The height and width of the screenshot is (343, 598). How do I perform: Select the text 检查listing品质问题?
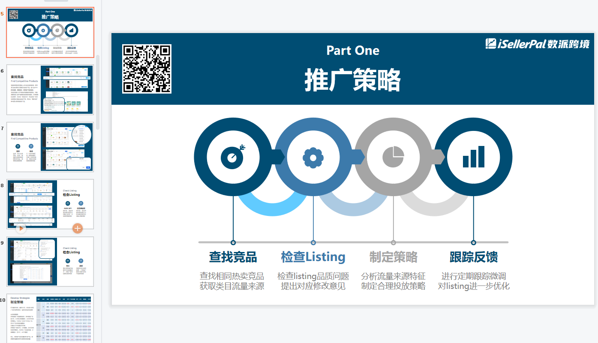[313, 276]
